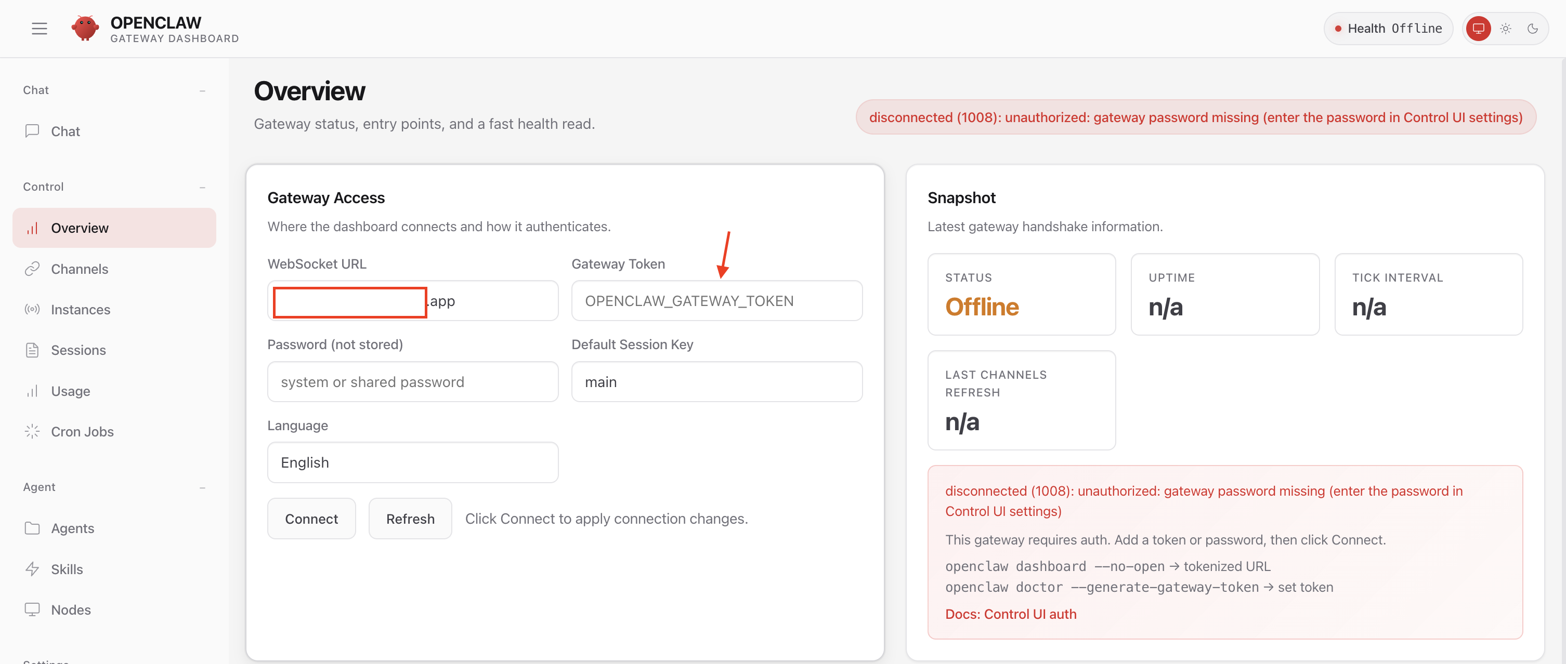Open Docs: Control UI auth link
Screen dimensions: 1566x664
(x=1010, y=614)
